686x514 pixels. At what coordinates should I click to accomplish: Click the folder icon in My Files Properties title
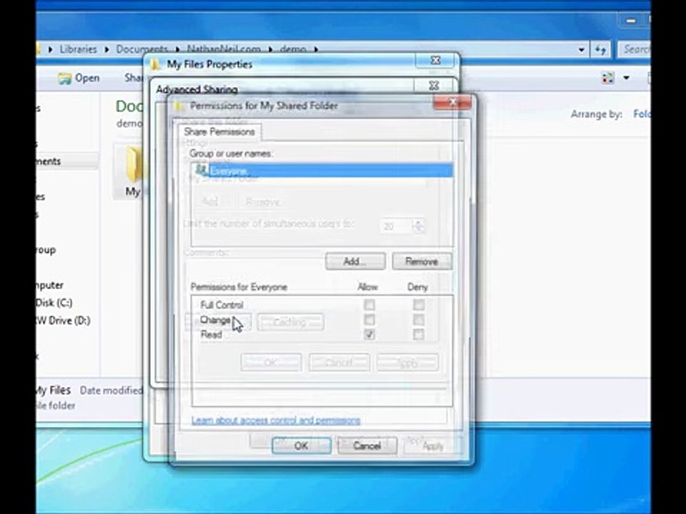coord(155,65)
